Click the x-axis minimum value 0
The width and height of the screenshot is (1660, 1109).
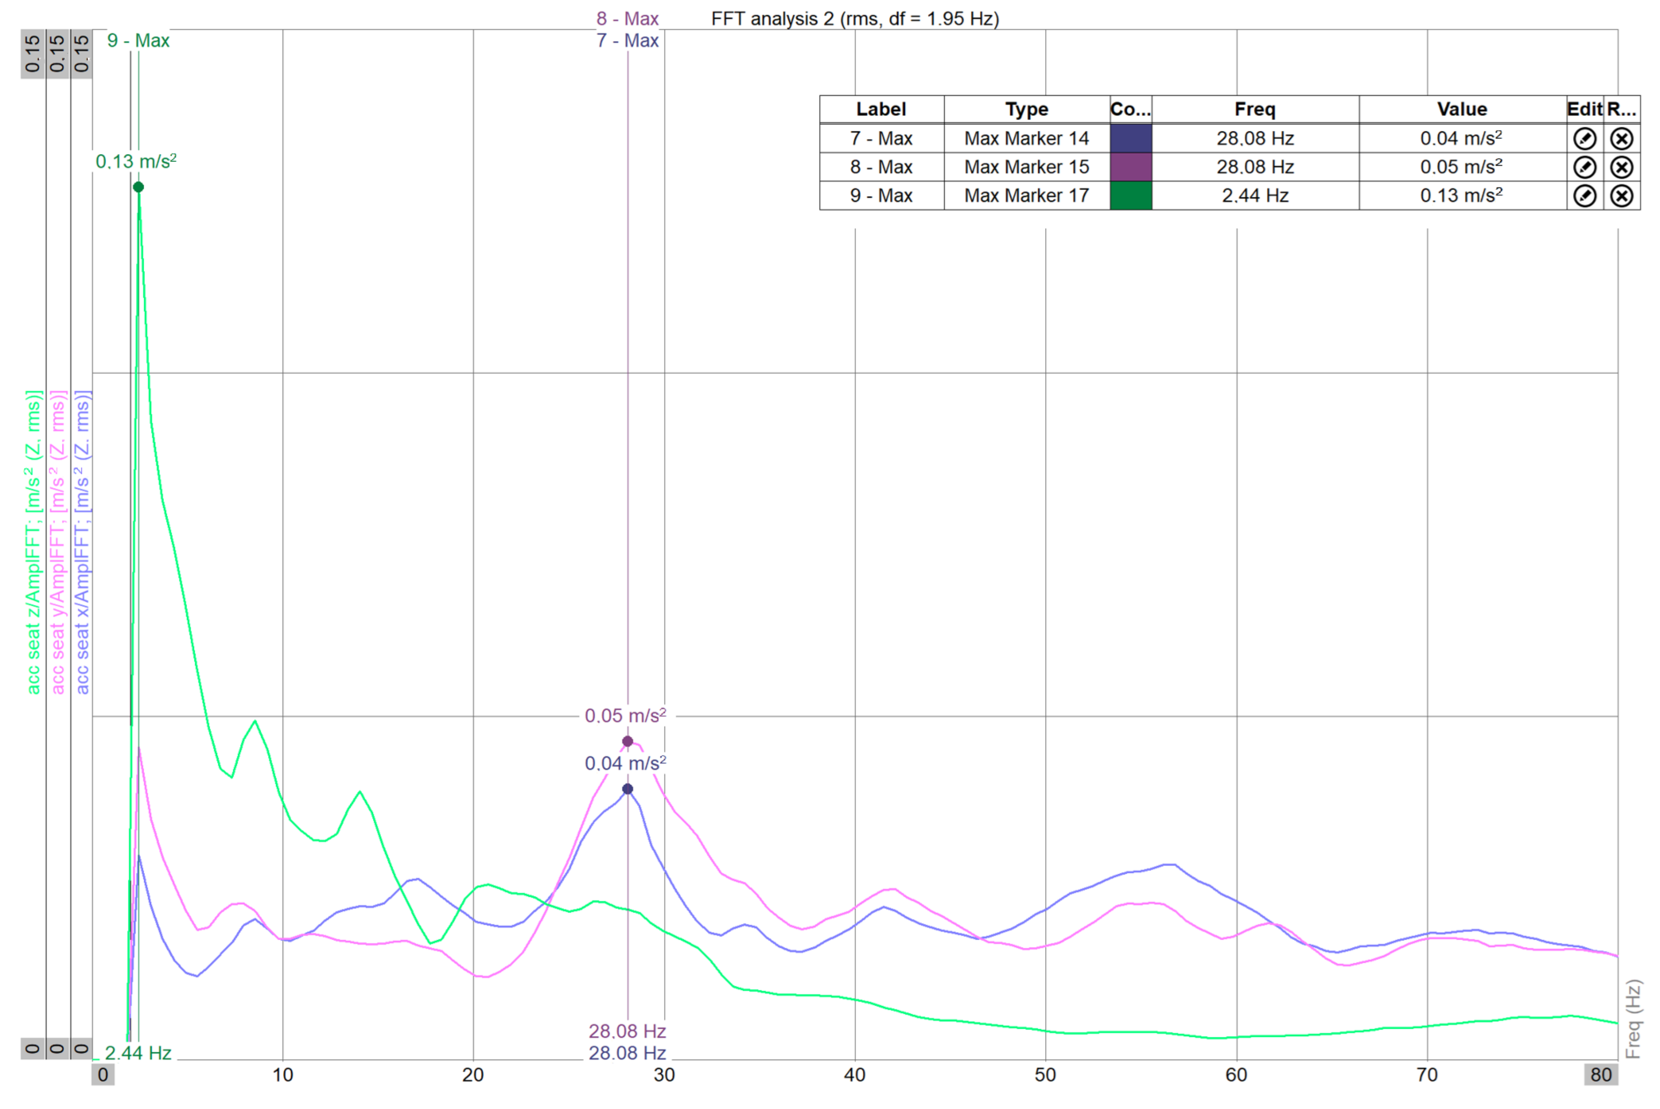[x=104, y=1075]
